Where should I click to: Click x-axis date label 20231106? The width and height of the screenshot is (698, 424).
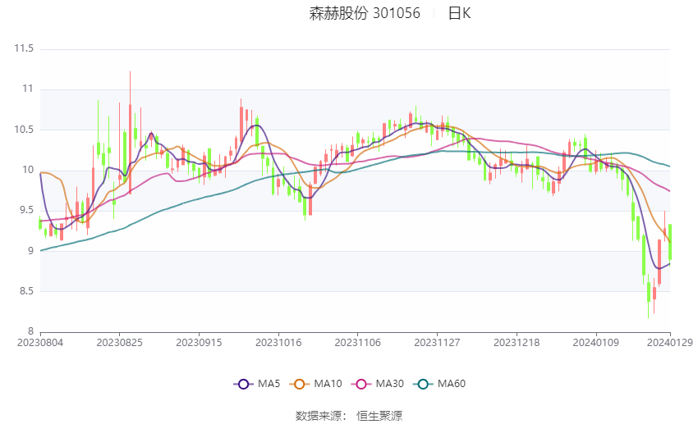click(x=357, y=343)
